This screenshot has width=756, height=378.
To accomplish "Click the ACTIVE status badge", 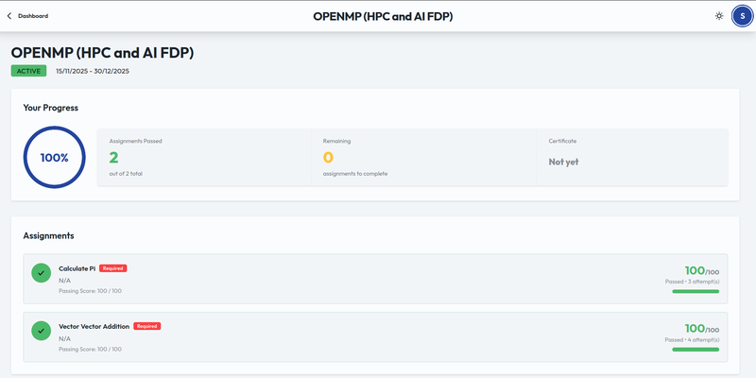I will click(x=28, y=71).
